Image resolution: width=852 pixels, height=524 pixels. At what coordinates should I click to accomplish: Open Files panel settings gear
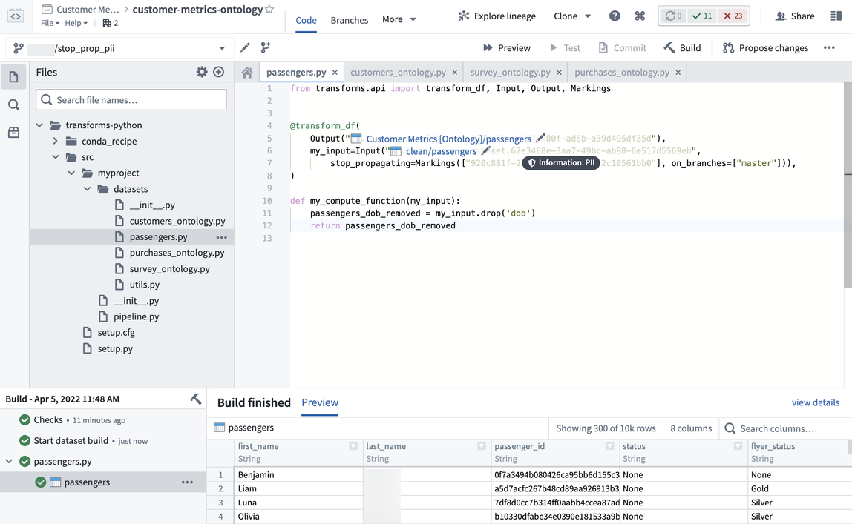click(202, 72)
